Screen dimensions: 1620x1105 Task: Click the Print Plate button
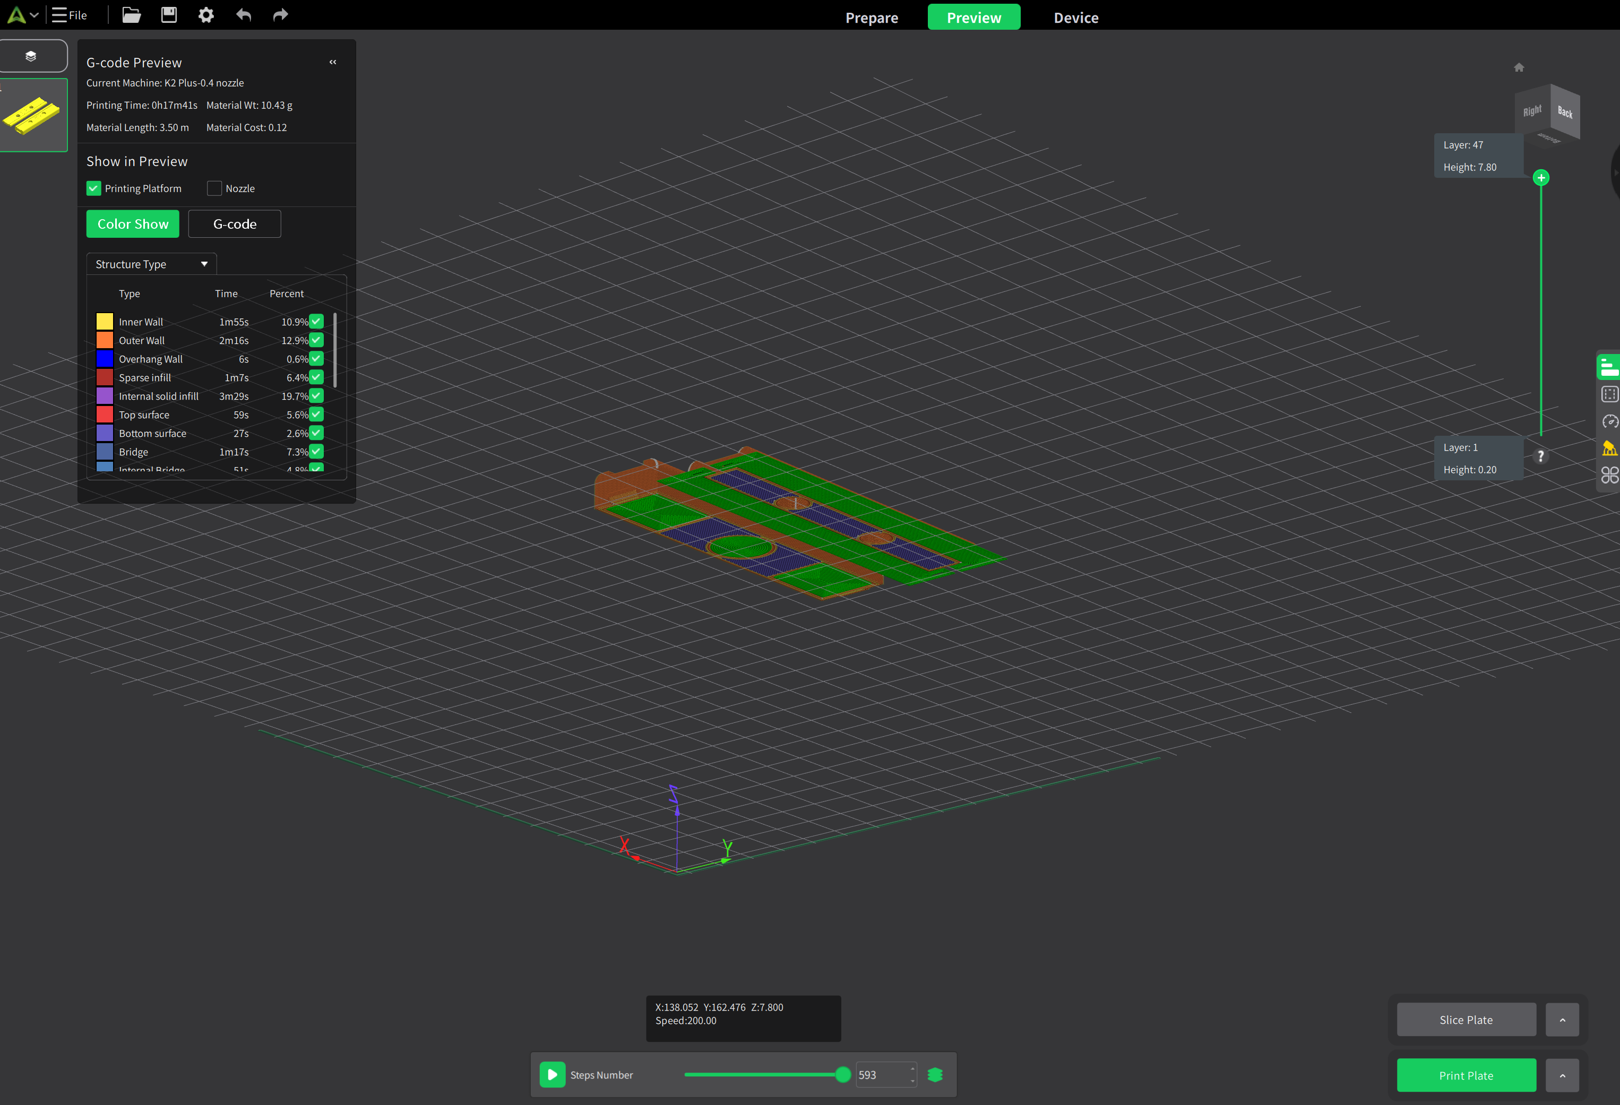1466,1076
